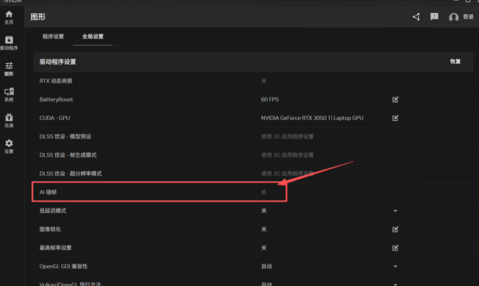Open the 驱动程序 drivers sidebar icon
This screenshot has height=286, width=479.
pos(9,41)
